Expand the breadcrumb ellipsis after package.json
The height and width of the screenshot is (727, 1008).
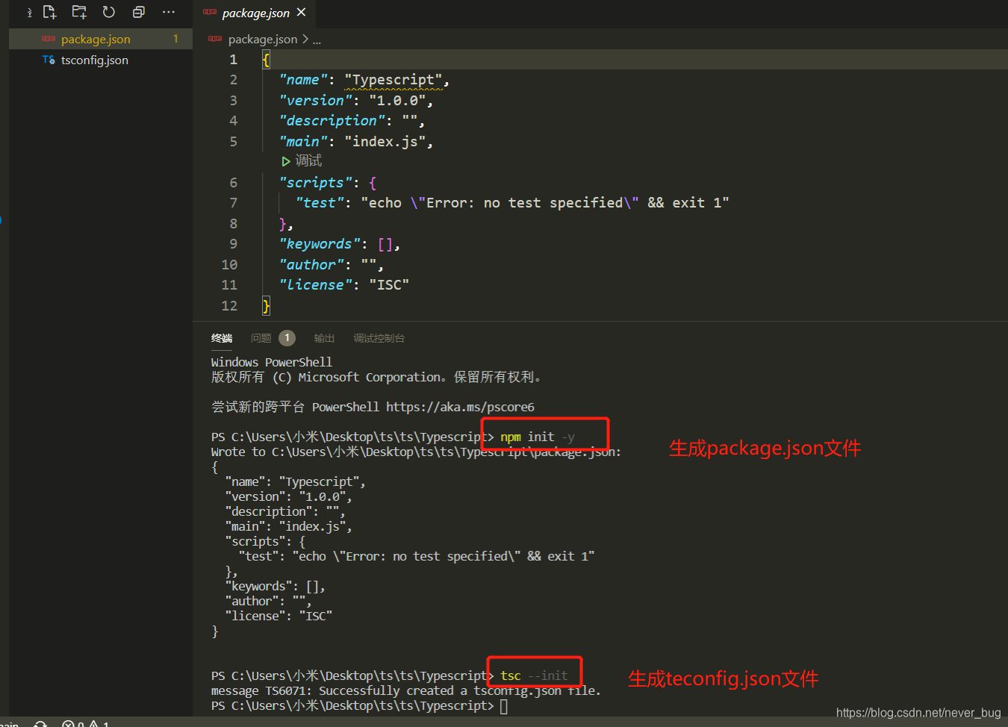[317, 40]
